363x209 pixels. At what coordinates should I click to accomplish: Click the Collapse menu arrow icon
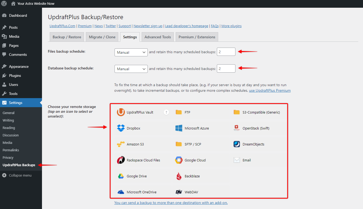pyautogui.click(x=4, y=175)
